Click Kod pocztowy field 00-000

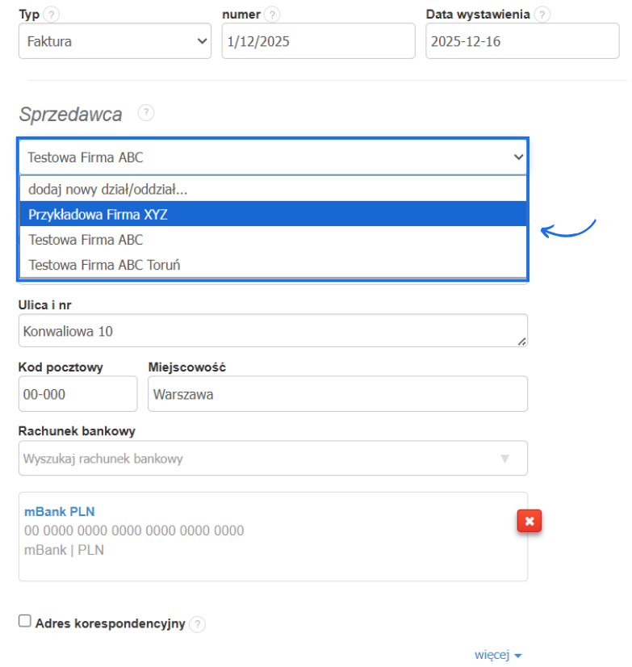tap(77, 394)
